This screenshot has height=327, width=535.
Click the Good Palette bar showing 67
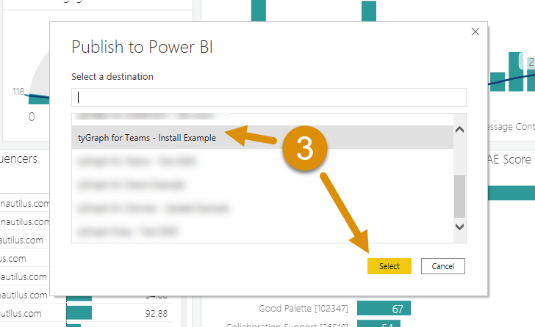(x=384, y=308)
